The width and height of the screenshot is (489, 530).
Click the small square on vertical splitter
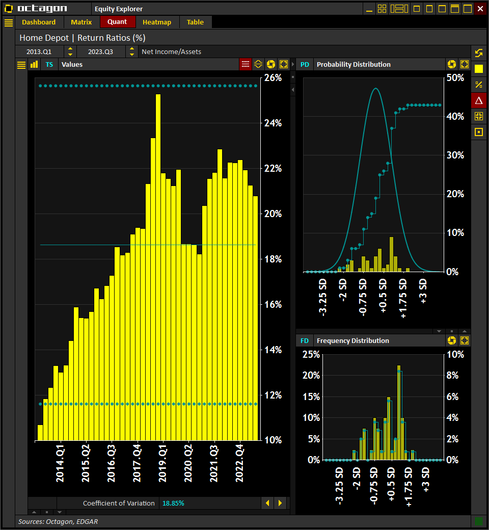(x=293, y=77)
